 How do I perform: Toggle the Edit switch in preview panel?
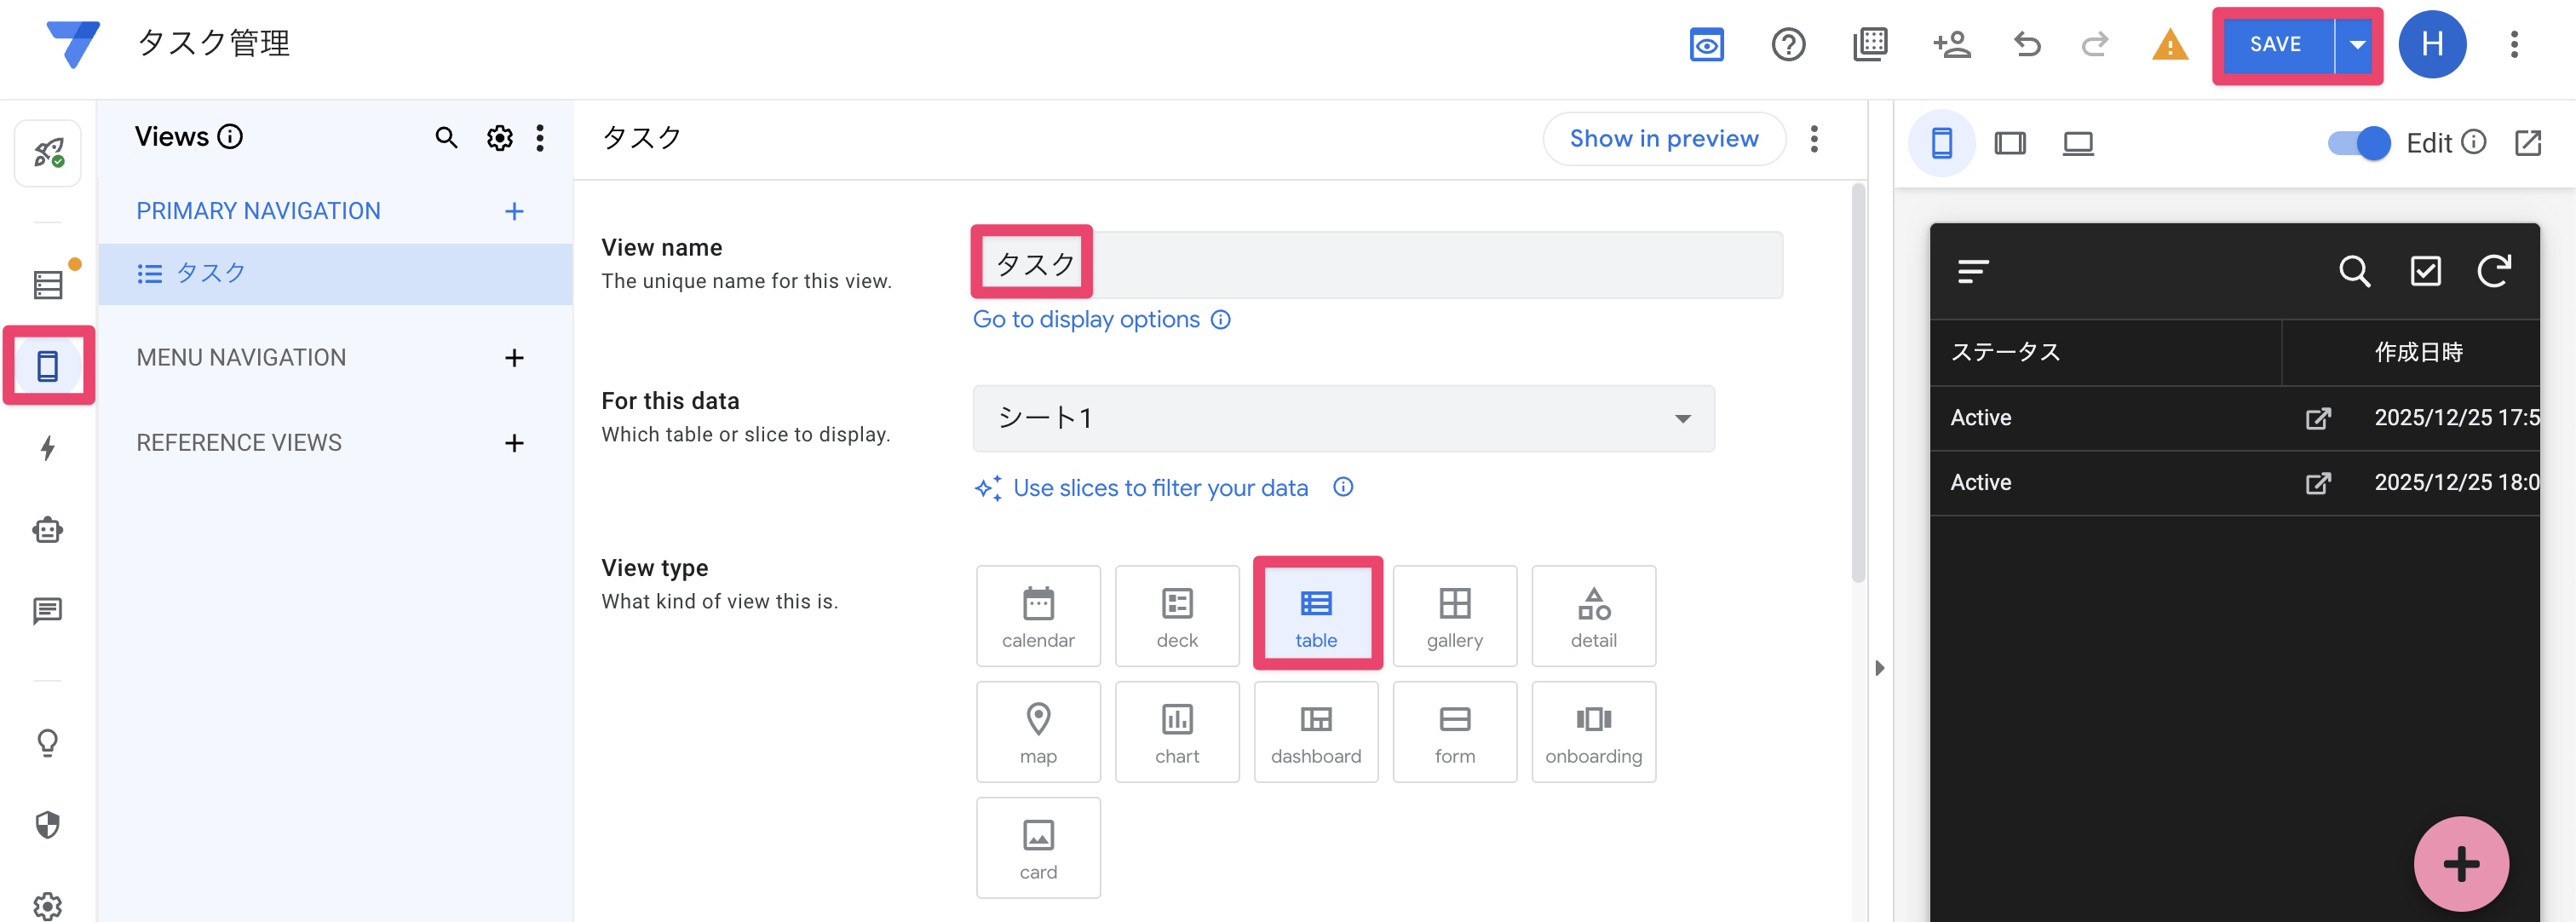click(x=2358, y=143)
